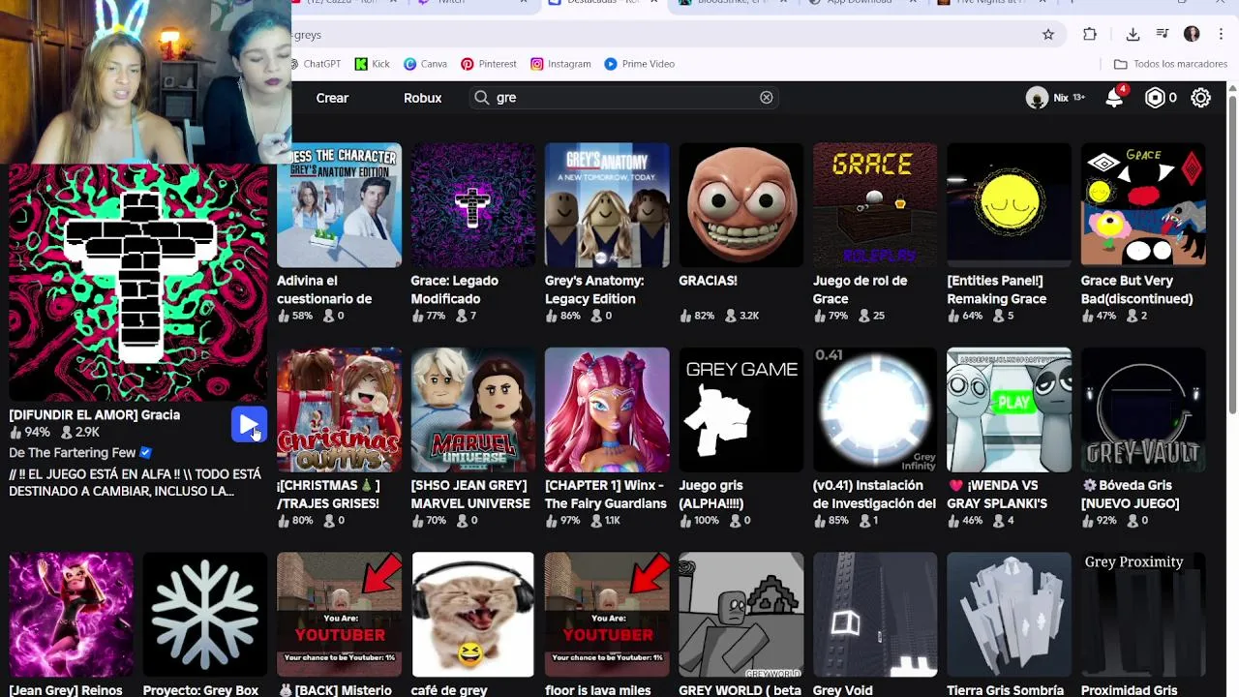Open the De The Fartering Few creator link
Image resolution: width=1239 pixels, height=697 pixels.
[80, 452]
